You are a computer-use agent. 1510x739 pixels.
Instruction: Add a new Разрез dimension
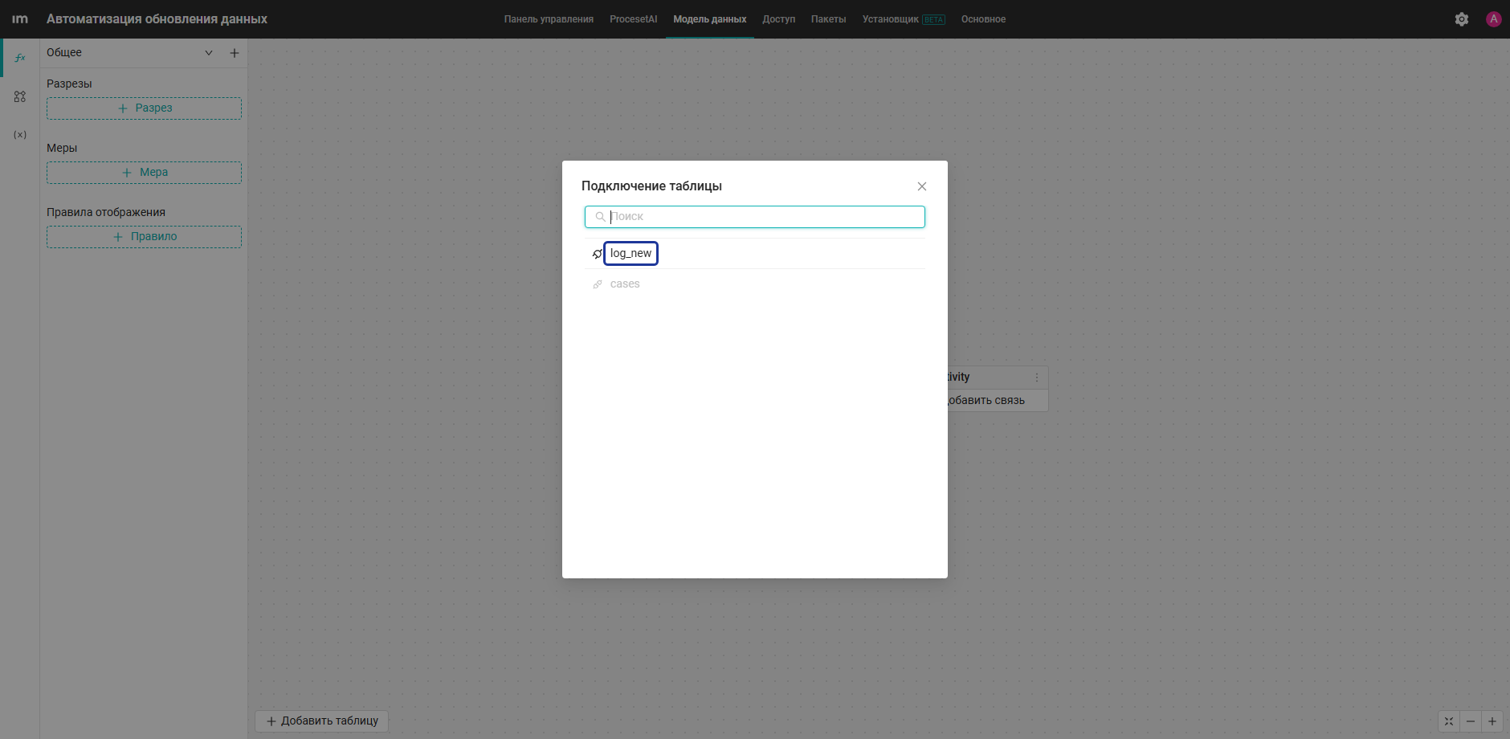pos(144,108)
